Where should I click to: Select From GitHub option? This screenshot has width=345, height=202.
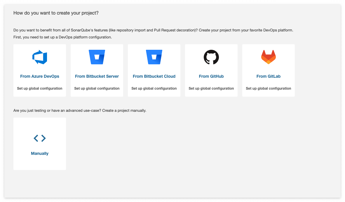tap(211, 76)
